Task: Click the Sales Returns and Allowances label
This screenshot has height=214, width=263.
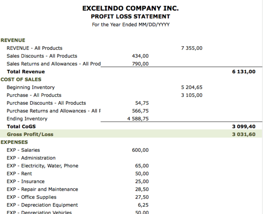Action: 54,64
